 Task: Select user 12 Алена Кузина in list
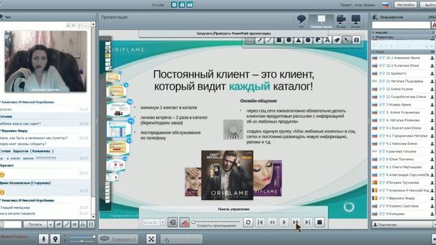403,89
